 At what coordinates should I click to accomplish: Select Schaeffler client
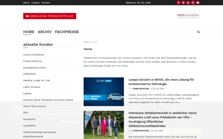(x=29, y=126)
